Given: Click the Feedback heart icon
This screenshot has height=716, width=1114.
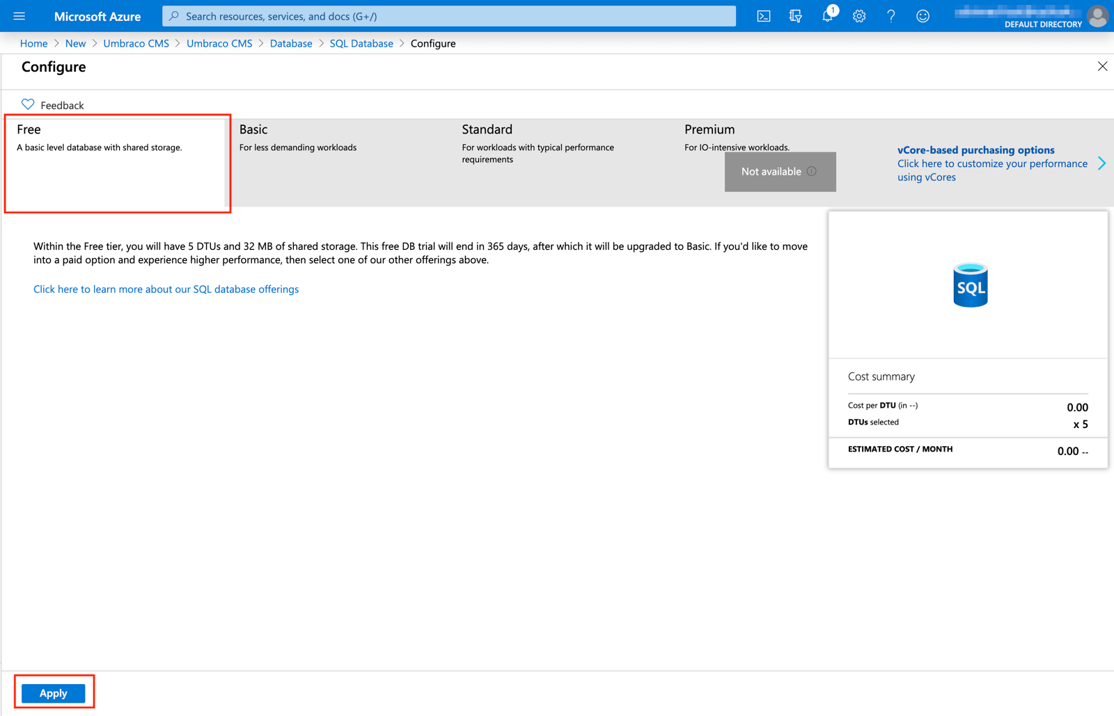Looking at the screenshot, I should (x=28, y=104).
